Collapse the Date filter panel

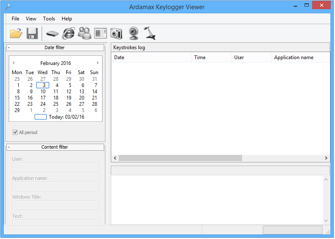pyautogui.click(x=9, y=47)
